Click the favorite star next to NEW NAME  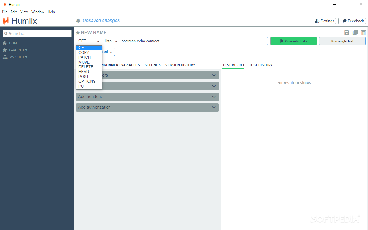78,33
